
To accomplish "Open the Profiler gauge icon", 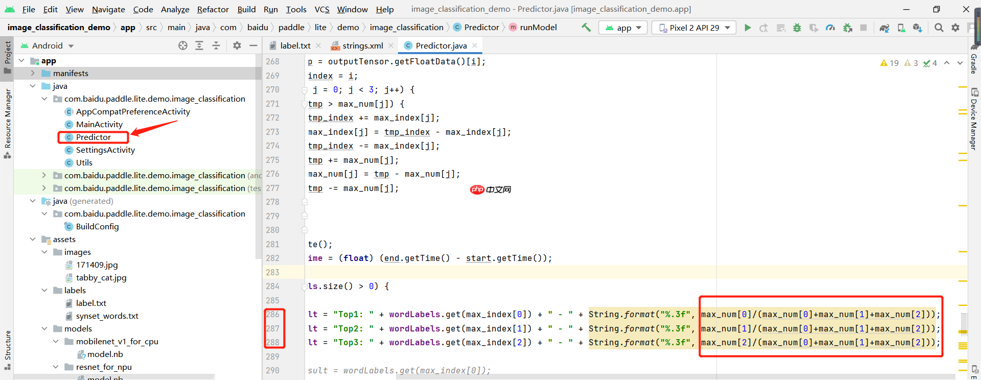I will point(830,28).
